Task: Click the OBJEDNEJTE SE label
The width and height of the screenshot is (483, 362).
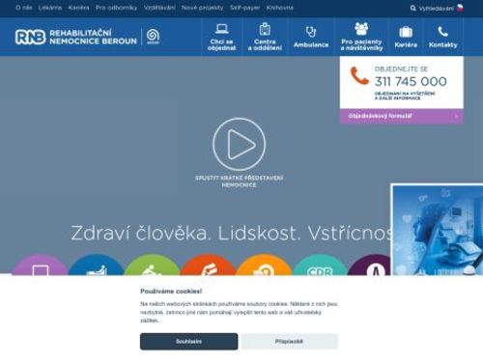Action: (401, 69)
